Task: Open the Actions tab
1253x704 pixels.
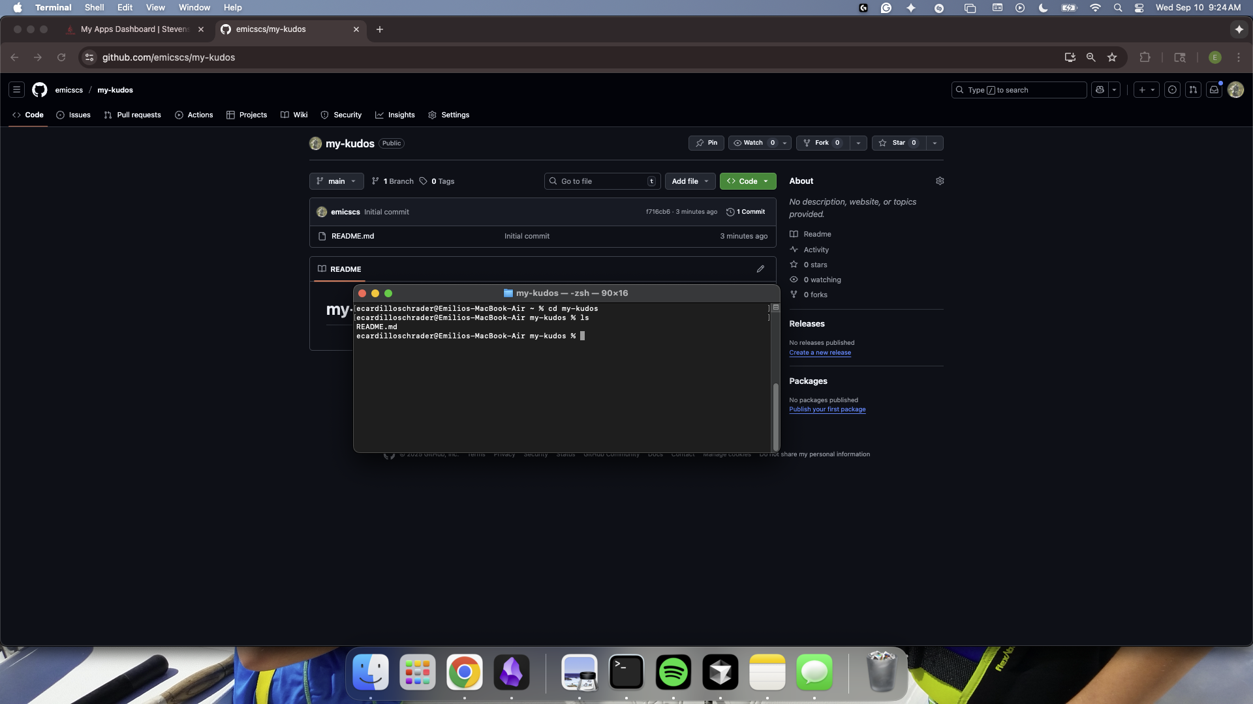Action: 194,115
